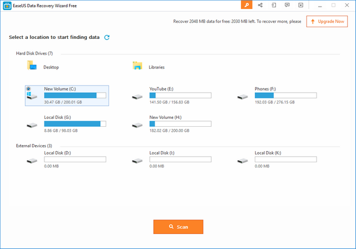Click the Windows drive icon for C:
The width and height of the screenshot is (356, 249).
tap(32, 96)
